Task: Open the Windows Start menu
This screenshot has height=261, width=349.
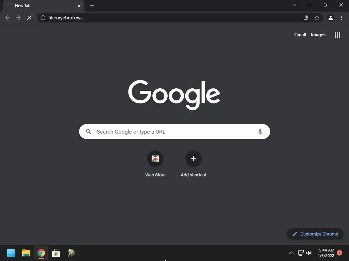Action: click(11, 253)
